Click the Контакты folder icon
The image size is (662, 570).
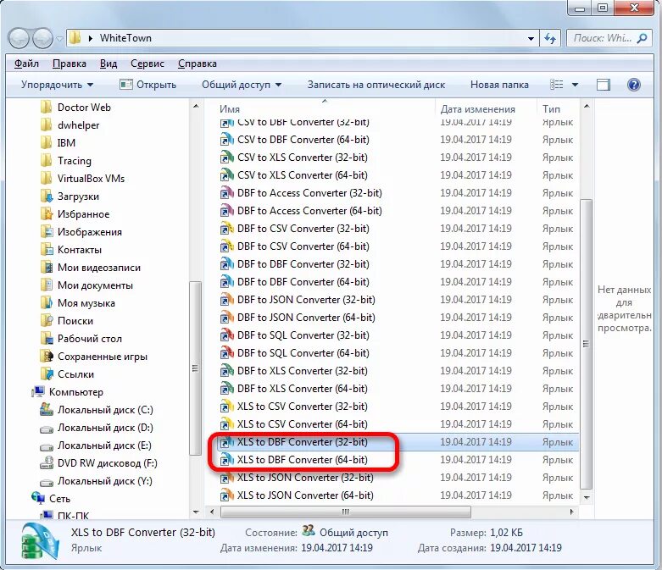click(x=47, y=249)
